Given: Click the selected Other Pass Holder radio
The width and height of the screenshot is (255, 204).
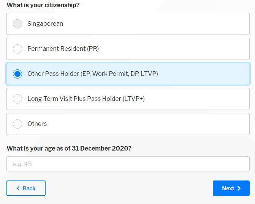Looking at the screenshot, I should [17, 74].
